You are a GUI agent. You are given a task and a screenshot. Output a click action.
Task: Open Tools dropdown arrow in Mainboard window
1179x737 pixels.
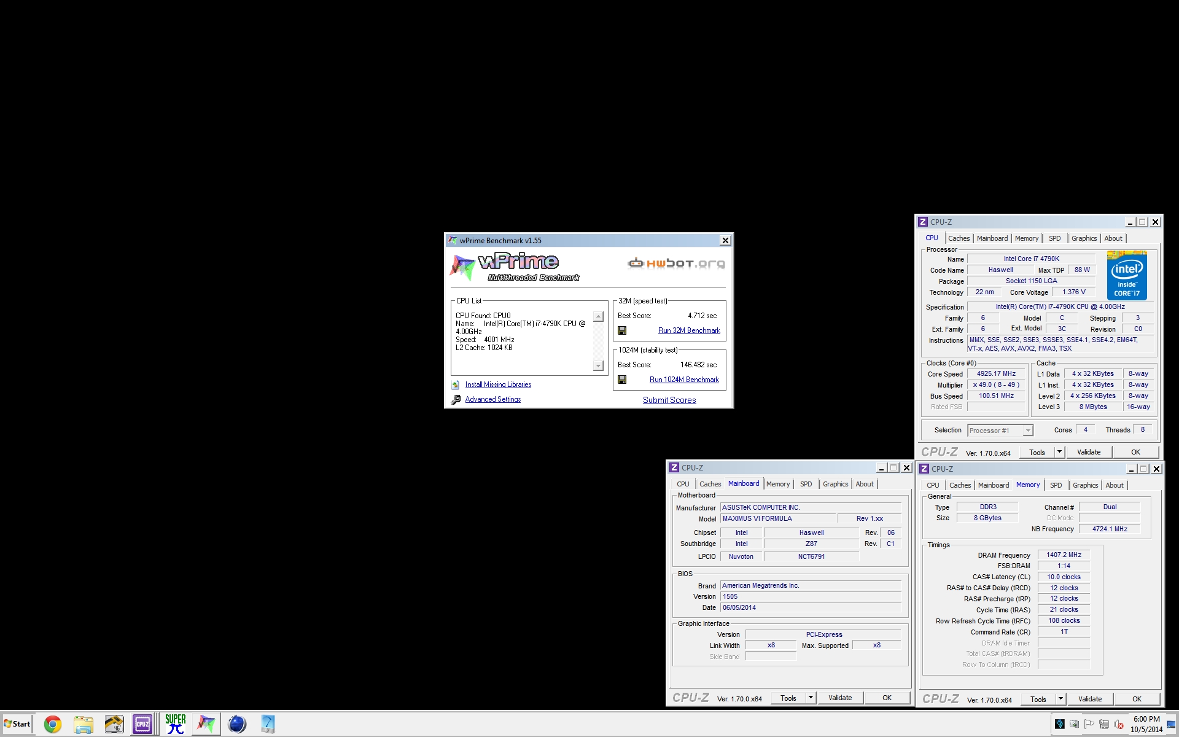tap(811, 698)
